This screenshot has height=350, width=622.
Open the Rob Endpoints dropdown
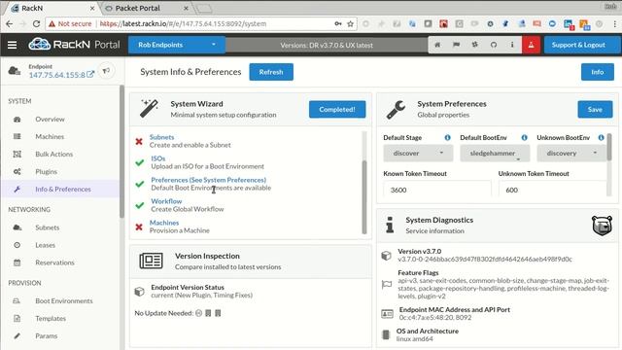[x=177, y=45]
